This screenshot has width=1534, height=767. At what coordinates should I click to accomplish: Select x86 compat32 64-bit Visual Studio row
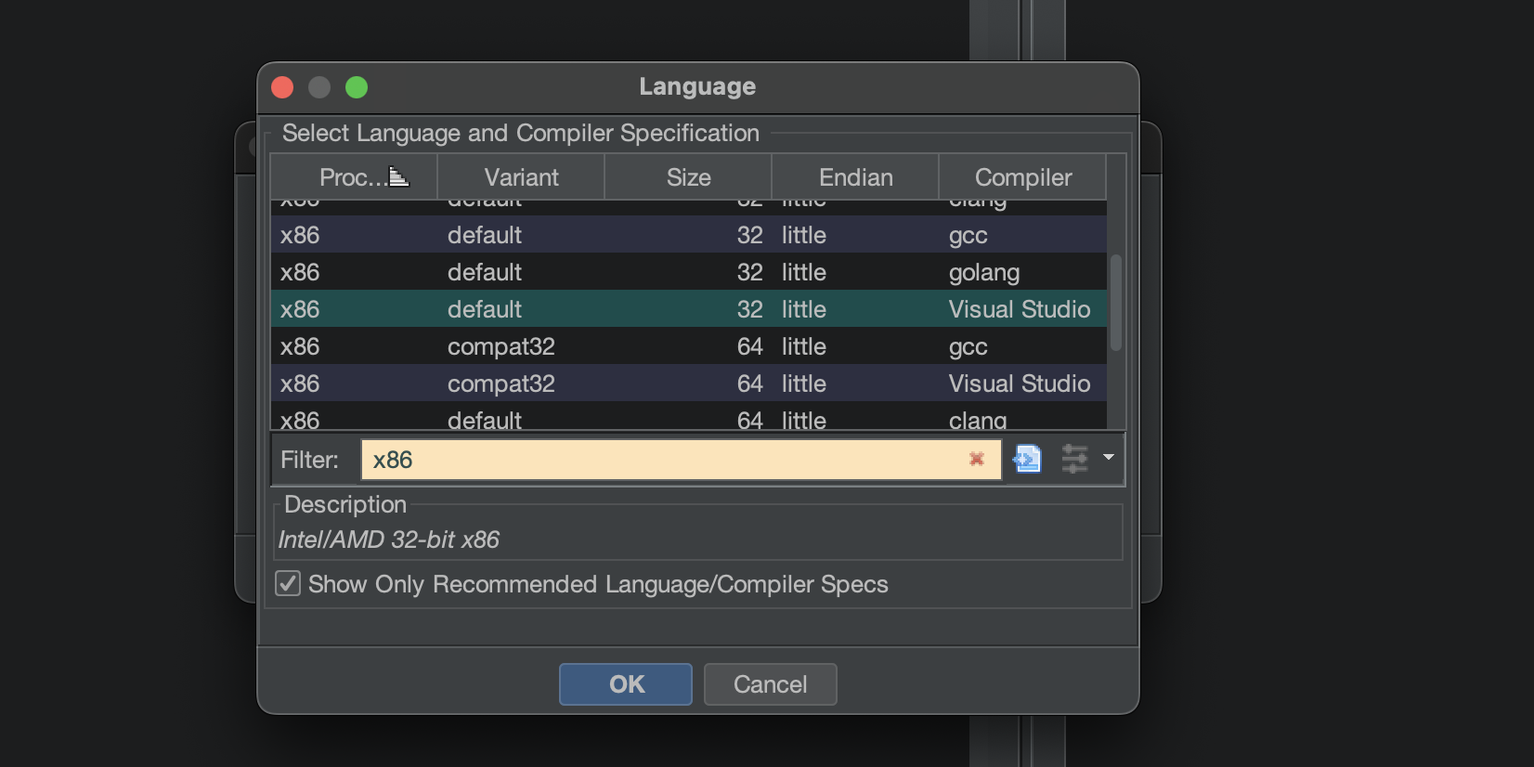[x=688, y=383]
